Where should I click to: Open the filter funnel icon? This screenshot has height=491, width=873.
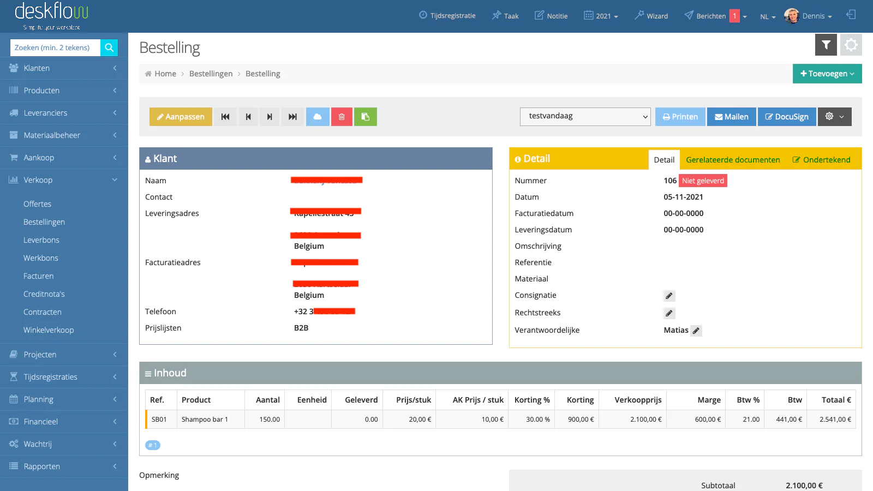tap(826, 45)
